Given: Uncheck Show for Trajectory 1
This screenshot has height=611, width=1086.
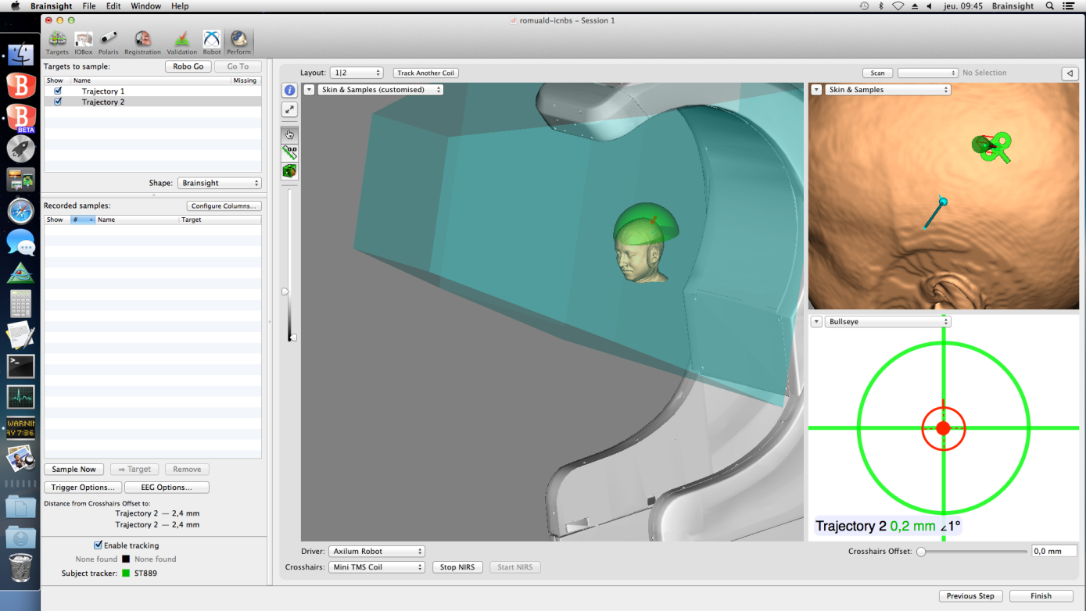Looking at the screenshot, I should coord(58,91).
